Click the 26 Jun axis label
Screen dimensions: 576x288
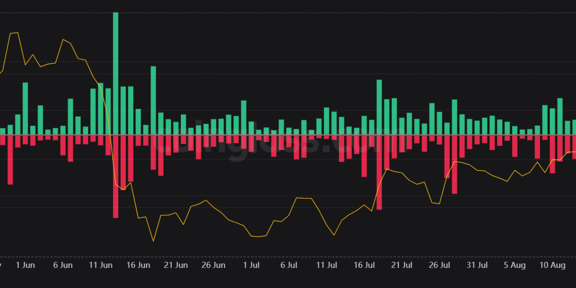pyautogui.click(x=213, y=265)
